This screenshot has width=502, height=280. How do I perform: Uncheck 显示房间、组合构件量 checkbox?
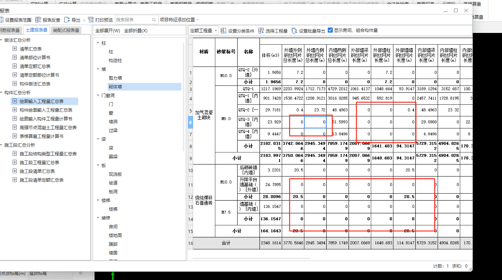[330, 30]
